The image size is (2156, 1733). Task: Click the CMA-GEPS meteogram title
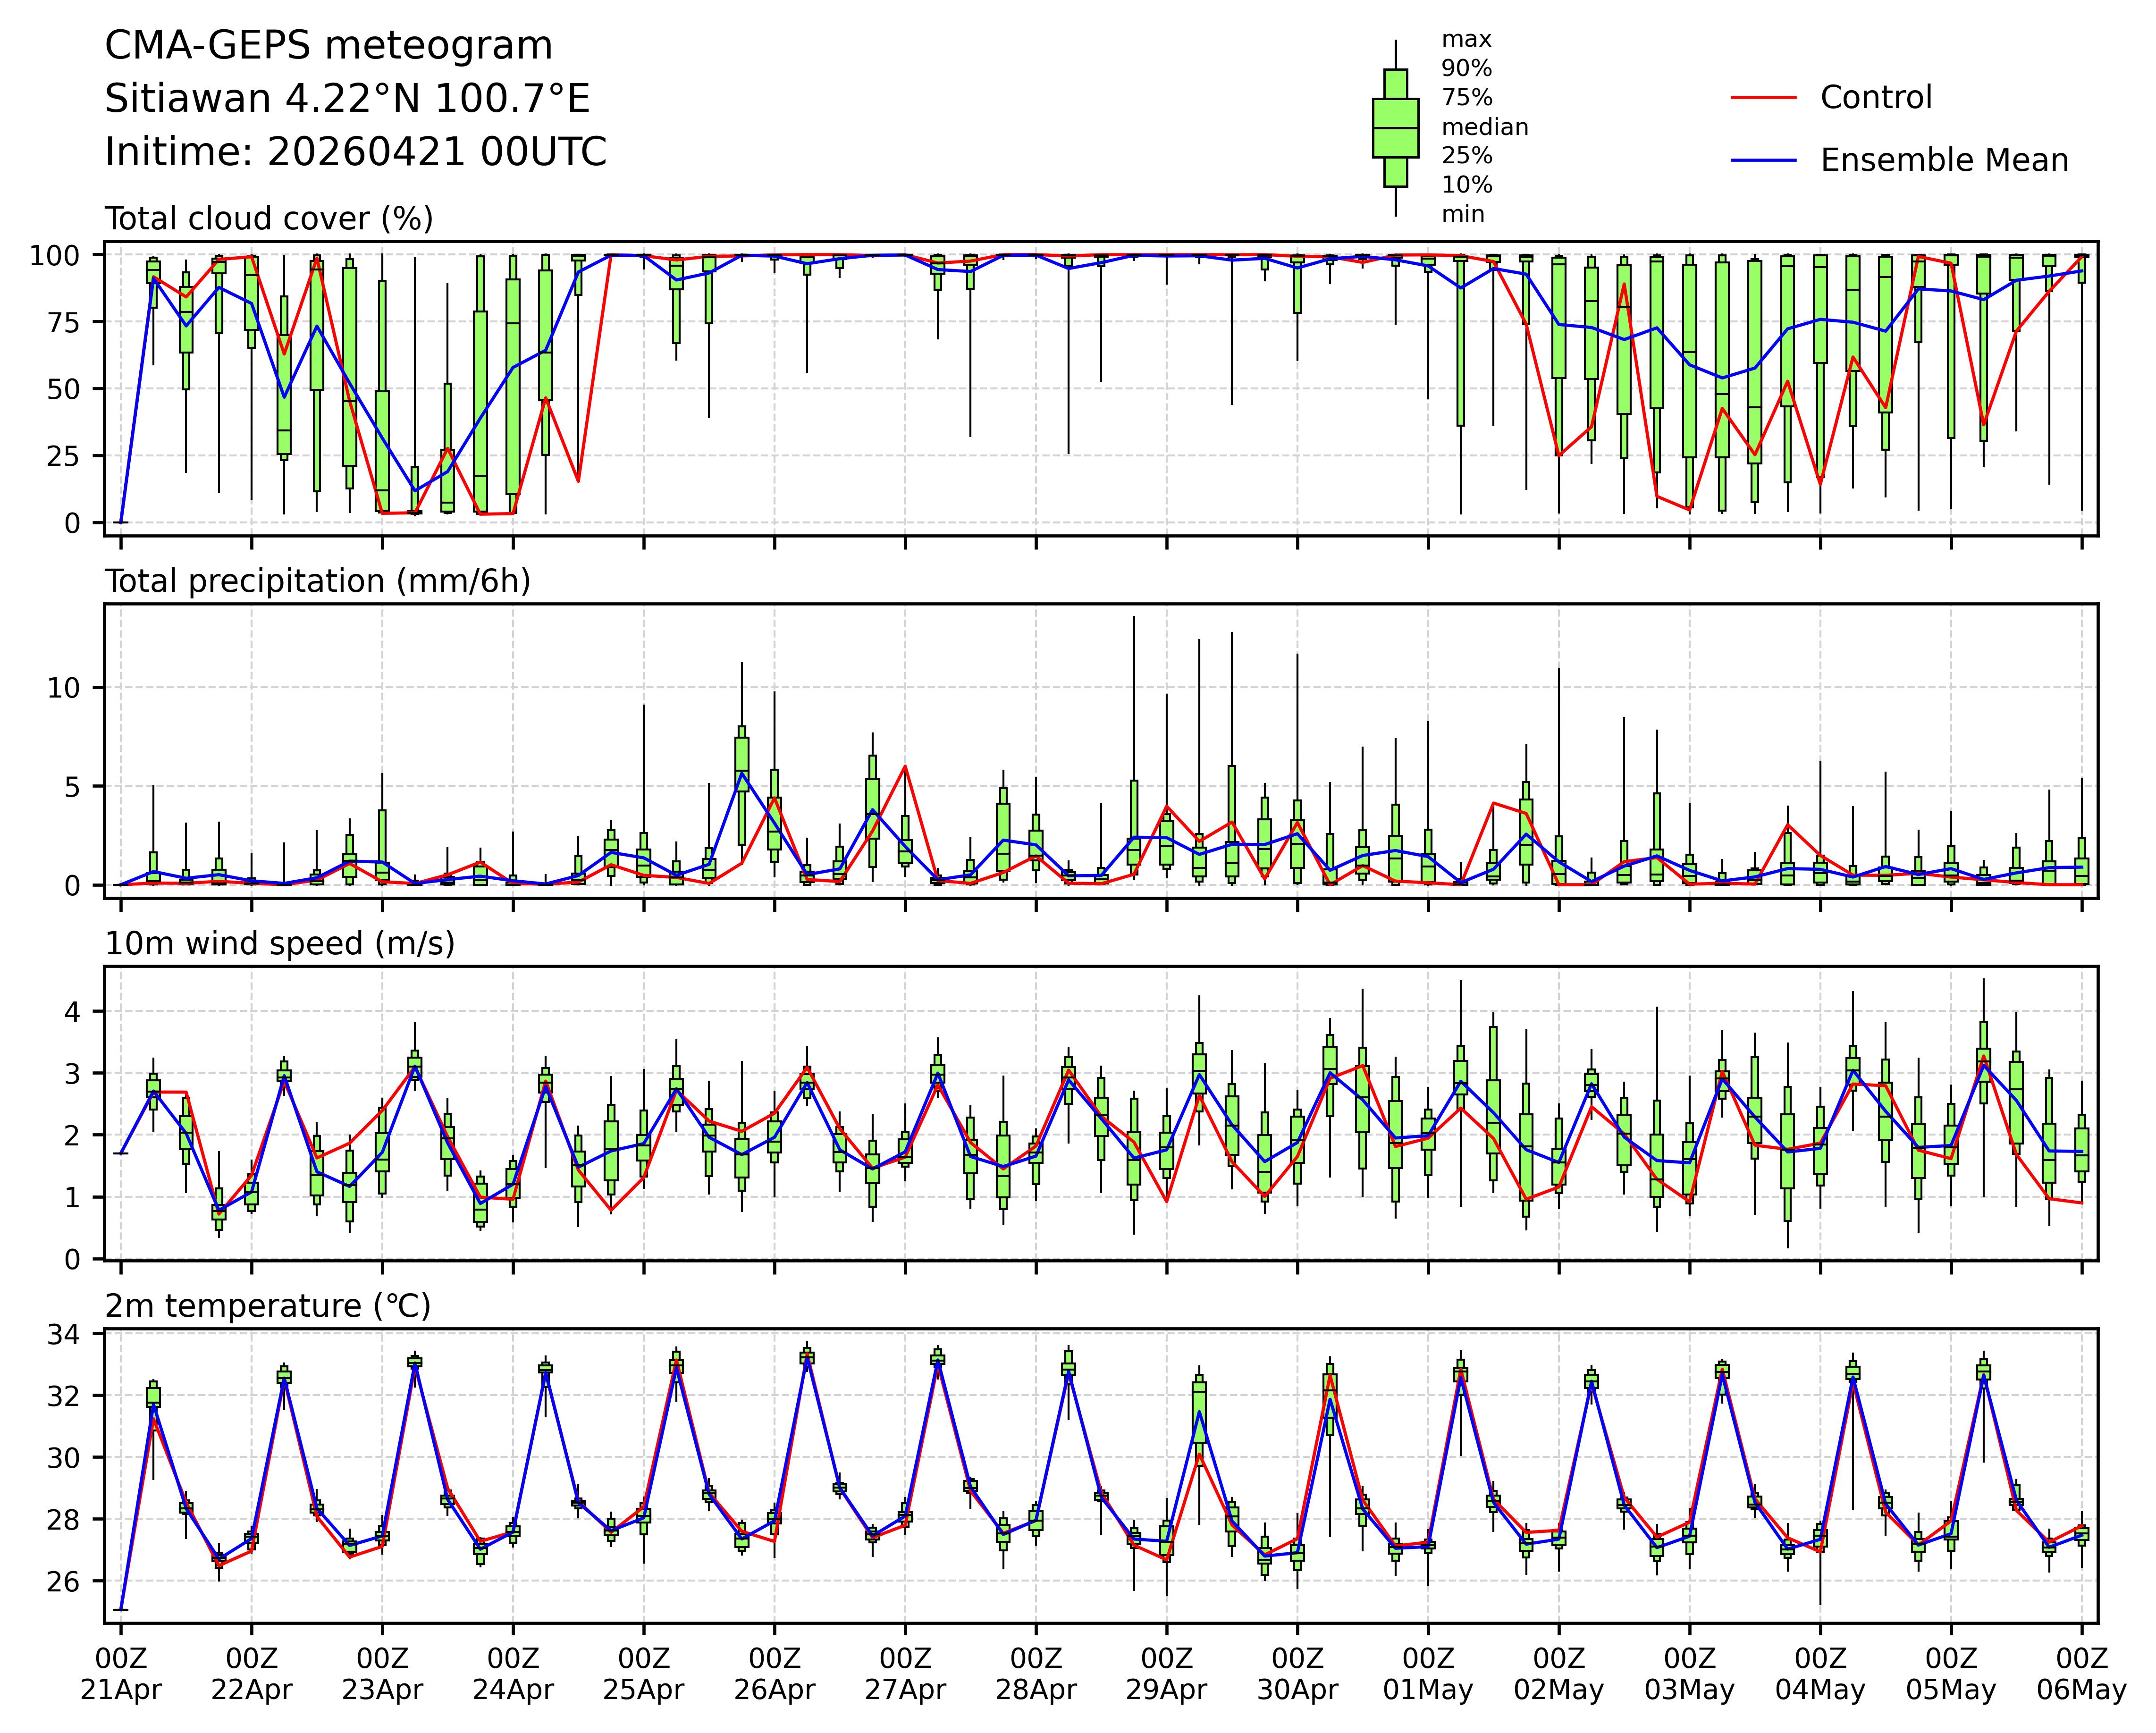click(x=328, y=46)
